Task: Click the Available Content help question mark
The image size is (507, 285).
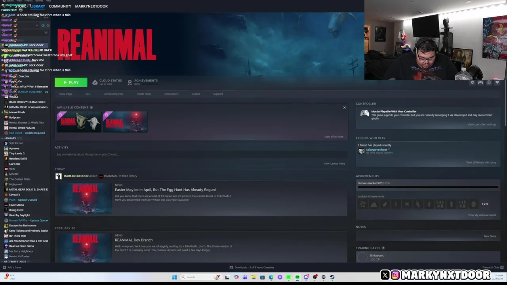Action: click(x=91, y=107)
